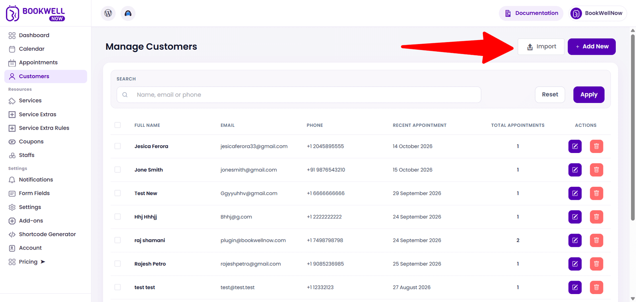Image resolution: width=636 pixels, height=302 pixels.
Task: Click name Rajesh Petro
Action: pyautogui.click(x=150, y=264)
